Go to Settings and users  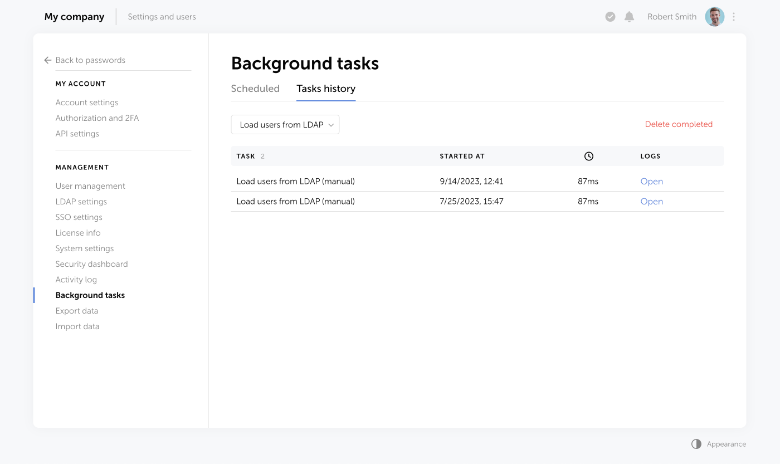[x=162, y=16]
